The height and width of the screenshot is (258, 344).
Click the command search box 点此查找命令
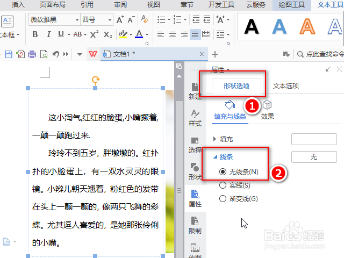pyautogui.click(x=320, y=54)
